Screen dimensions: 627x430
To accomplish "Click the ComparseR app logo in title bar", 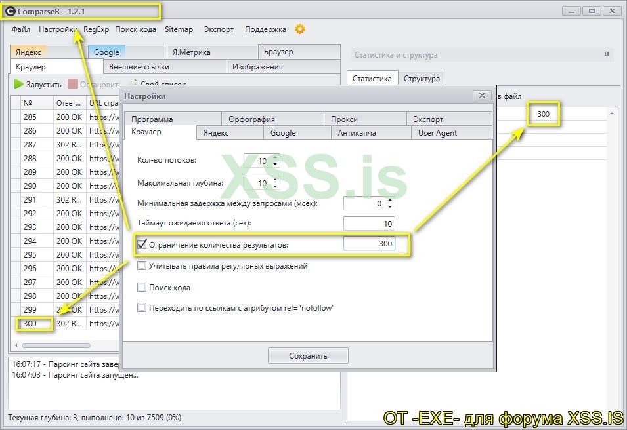I will tap(11, 11).
